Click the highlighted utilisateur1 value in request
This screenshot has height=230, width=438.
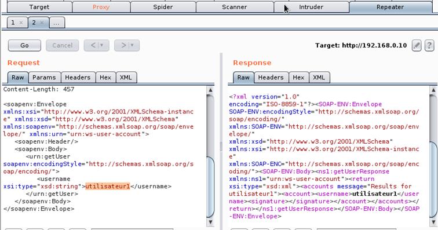pos(108,186)
